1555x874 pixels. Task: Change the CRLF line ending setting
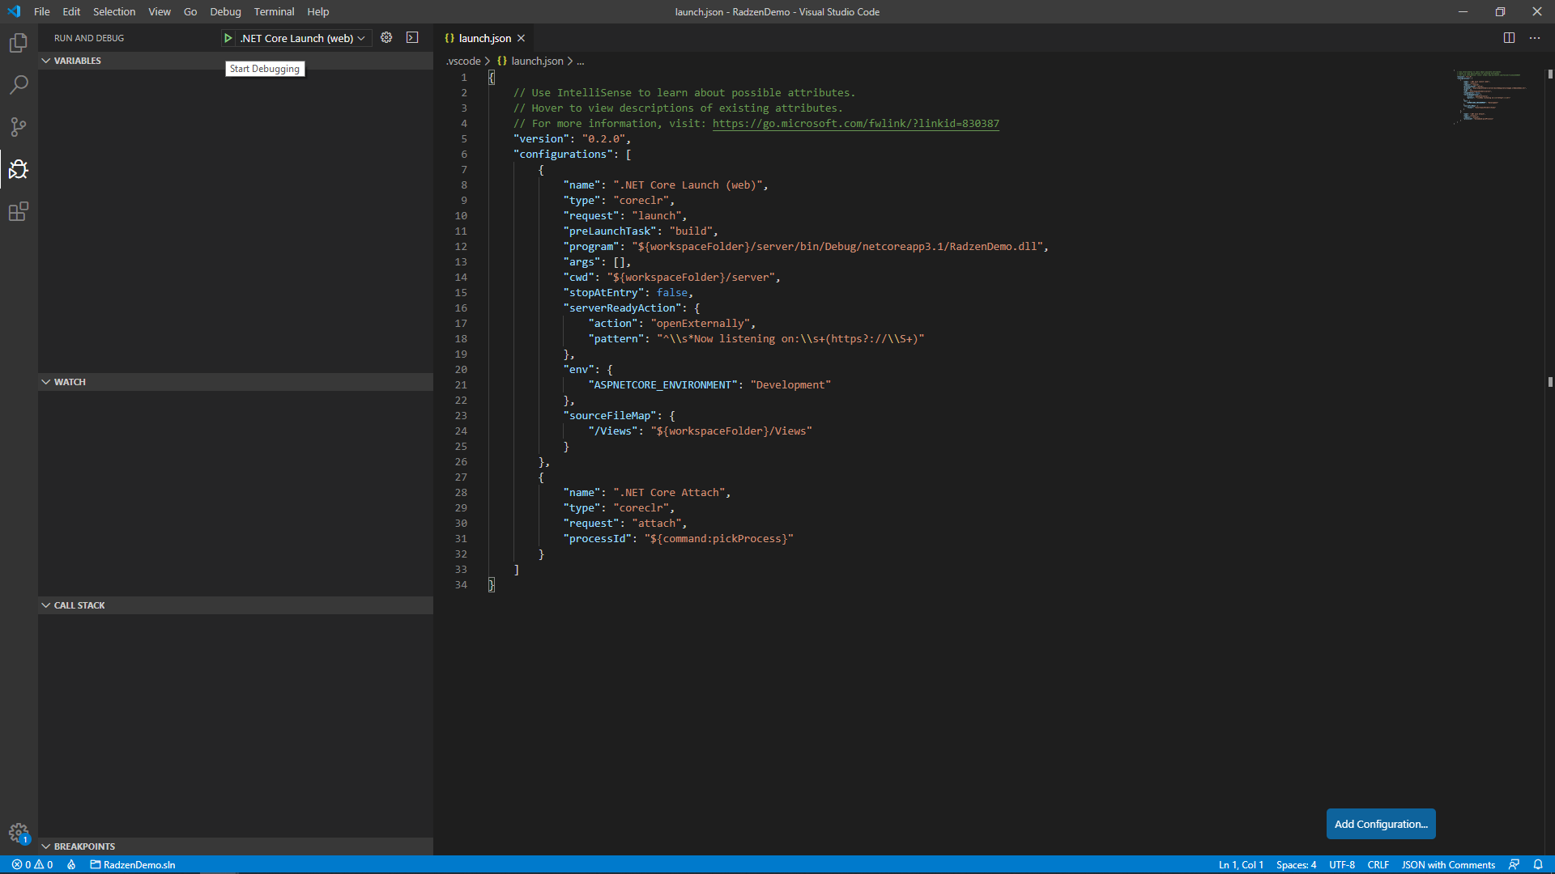(x=1378, y=864)
